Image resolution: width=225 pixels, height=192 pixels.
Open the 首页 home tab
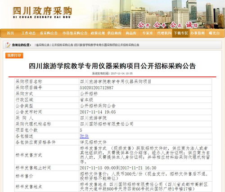(x=10, y=33)
